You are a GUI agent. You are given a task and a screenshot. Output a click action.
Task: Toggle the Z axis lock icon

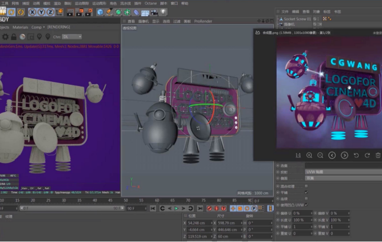(x=50, y=12)
